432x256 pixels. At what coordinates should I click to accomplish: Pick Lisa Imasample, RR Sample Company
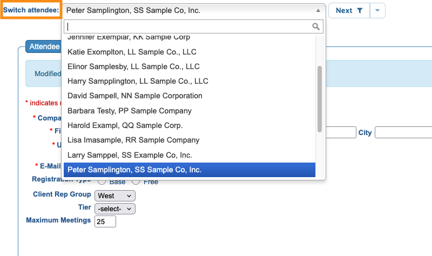(x=133, y=140)
